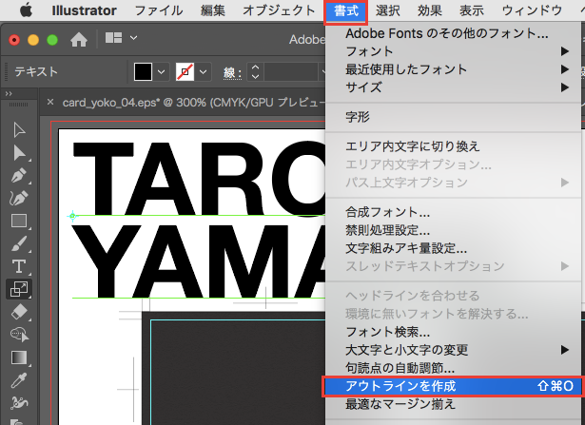The image size is (585, 425).
Task: Select the Direct Selection tool
Action: [x=18, y=153]
